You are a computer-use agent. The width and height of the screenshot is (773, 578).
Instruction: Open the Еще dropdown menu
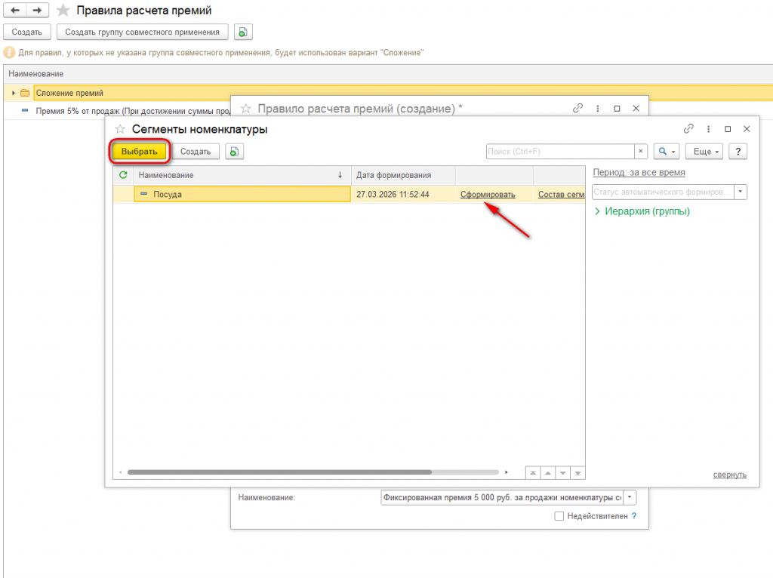(704, 151)
